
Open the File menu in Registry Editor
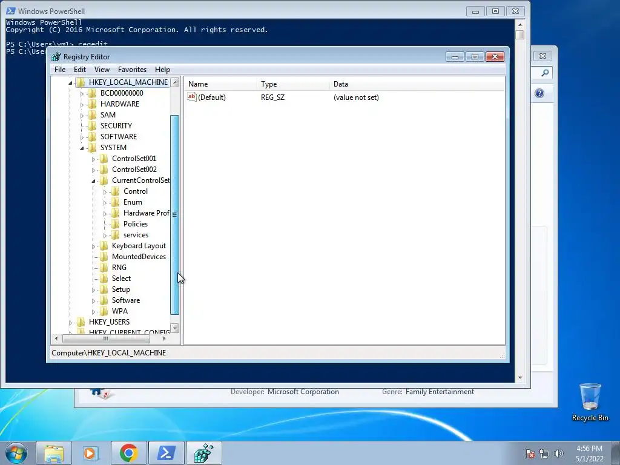coord(60,70)
